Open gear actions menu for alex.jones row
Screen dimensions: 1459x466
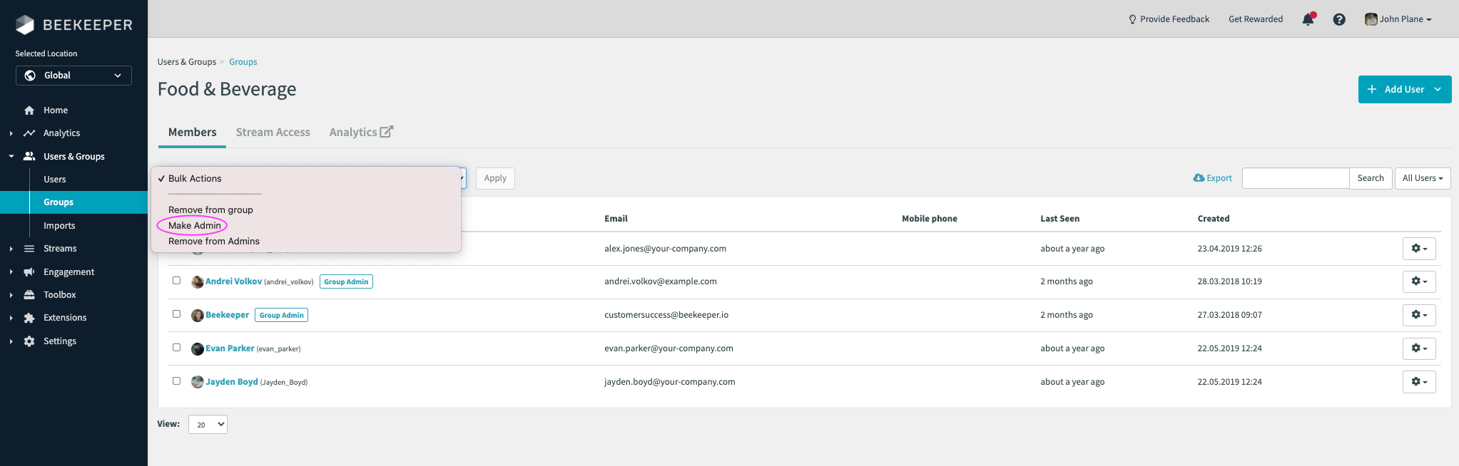tap(1419, 249)
